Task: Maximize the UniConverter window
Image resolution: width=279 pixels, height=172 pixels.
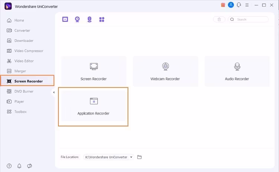Action: coord(264,5)
